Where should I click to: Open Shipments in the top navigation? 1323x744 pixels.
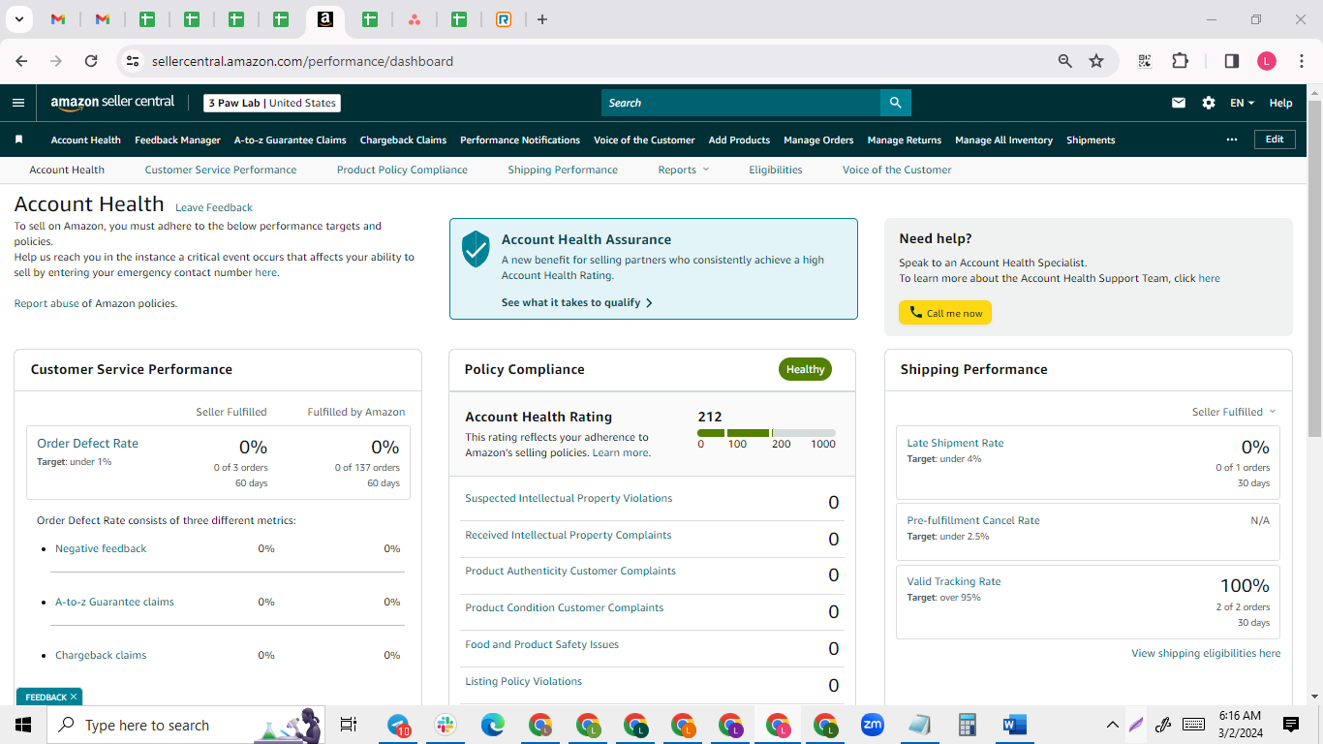pos(1091,139)
